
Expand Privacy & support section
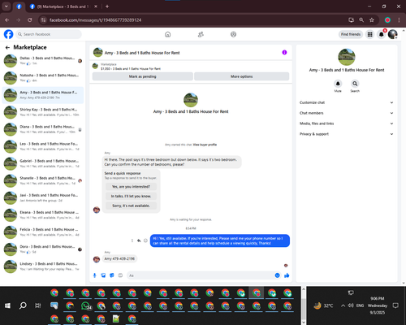(346, 134)
